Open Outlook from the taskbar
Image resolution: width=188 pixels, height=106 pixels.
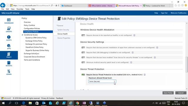[x=44, y=103]
